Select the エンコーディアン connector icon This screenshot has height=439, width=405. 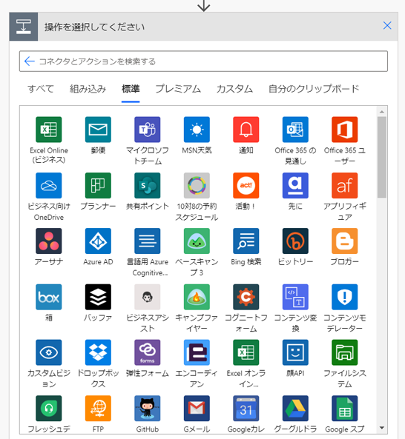(197, 352)
